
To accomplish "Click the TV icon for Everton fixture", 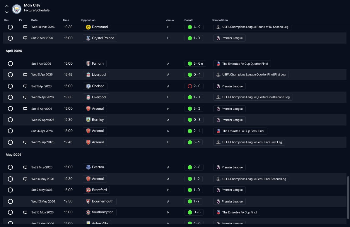I will 25,167.
